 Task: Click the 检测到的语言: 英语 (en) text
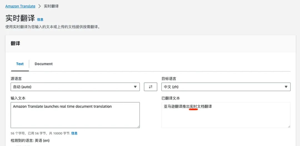tap(30, 140)
